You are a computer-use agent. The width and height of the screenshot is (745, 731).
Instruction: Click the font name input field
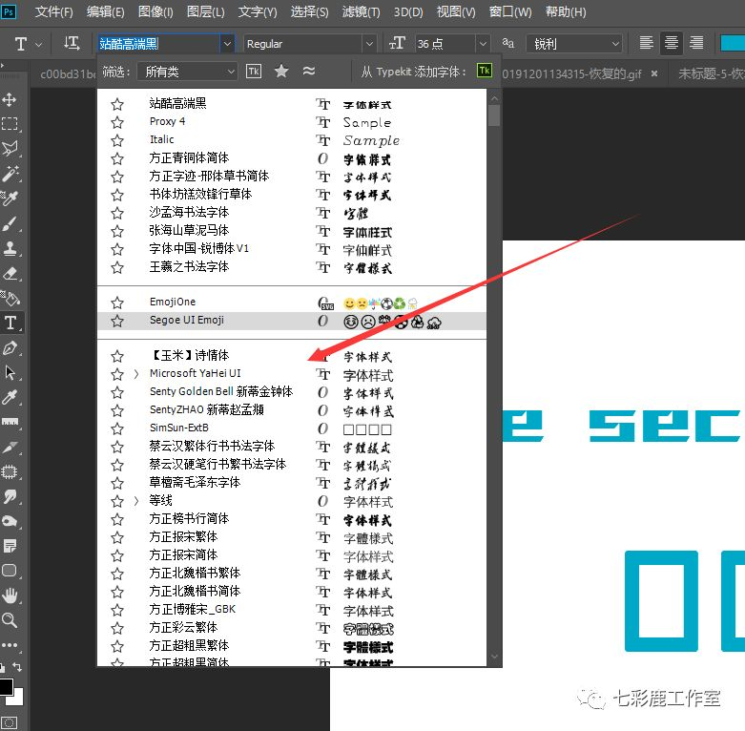pyautogui.click(x=158, y=44)
